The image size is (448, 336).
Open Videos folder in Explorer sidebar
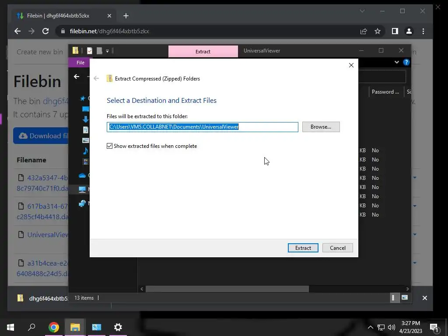[85, 161]
